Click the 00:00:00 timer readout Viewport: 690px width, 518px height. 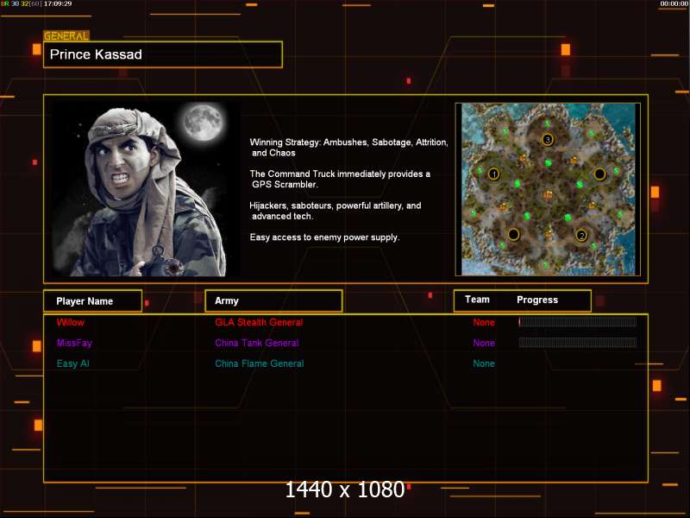click(674, 3)
